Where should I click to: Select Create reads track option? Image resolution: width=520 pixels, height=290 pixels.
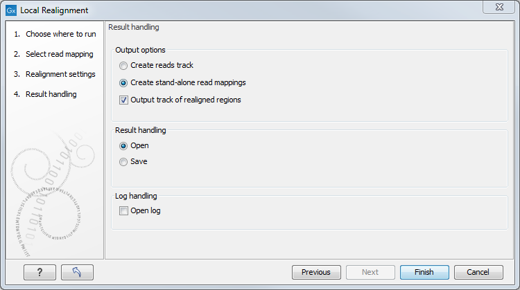(123, 66)
